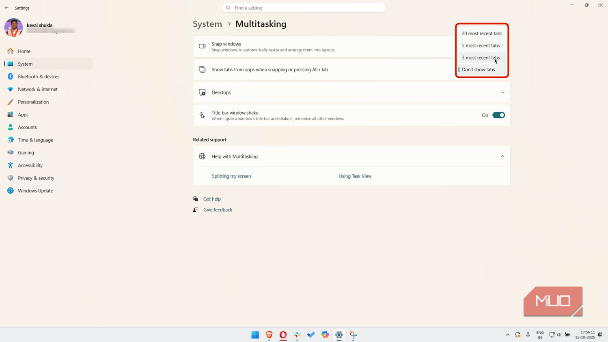Open Opera browser from the taskbar
Image resolution: width=608 pixels, height=342 pixels.
coord(283,335)
